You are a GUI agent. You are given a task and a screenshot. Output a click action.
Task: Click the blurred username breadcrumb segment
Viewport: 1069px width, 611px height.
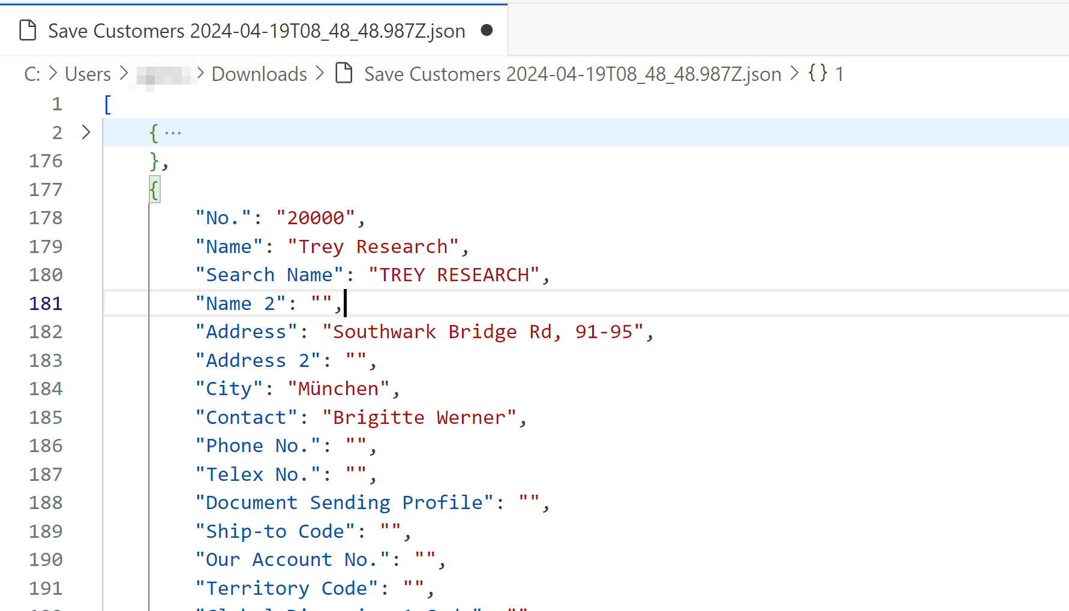163,74
